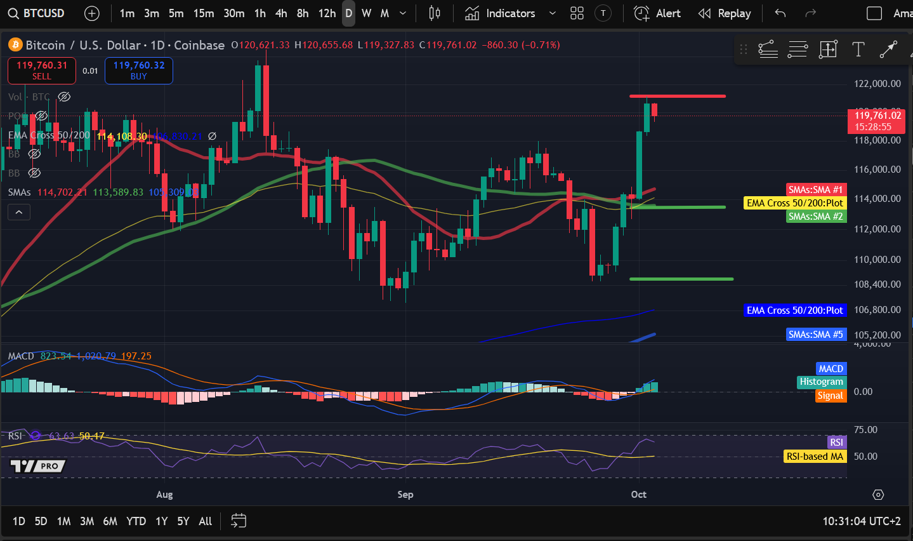The image size is (913, 541).
Task: Switch to the 5m timeframe
Action: (176, 13)
